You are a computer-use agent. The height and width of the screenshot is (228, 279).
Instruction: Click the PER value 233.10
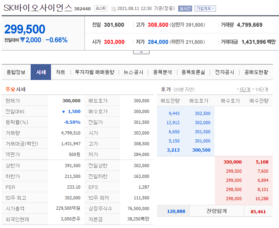[x=74, y=187]
